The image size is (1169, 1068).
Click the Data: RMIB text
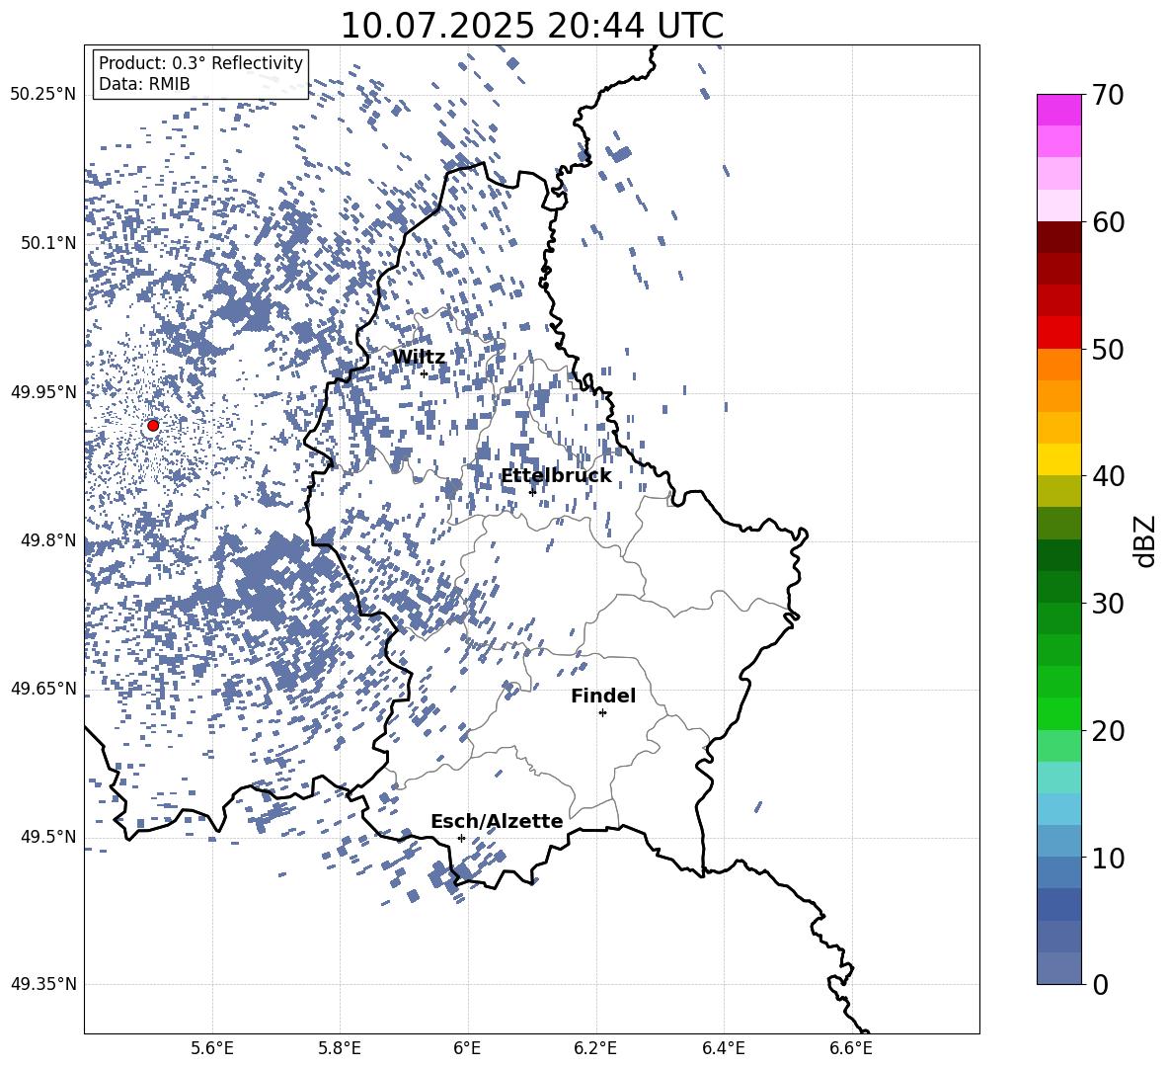(x=144, y=84)
